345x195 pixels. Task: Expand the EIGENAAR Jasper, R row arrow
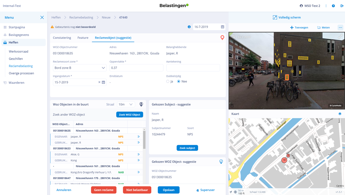pyautogui.click(x=138, y=137)
